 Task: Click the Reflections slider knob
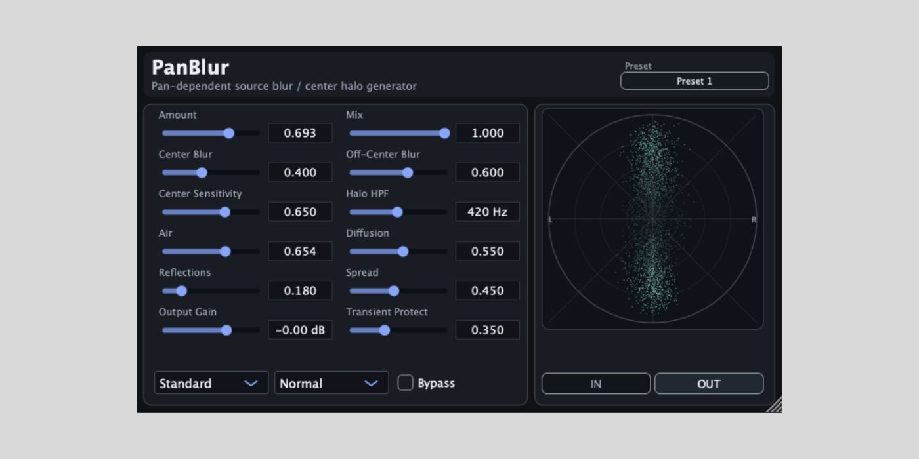(181, 290)
